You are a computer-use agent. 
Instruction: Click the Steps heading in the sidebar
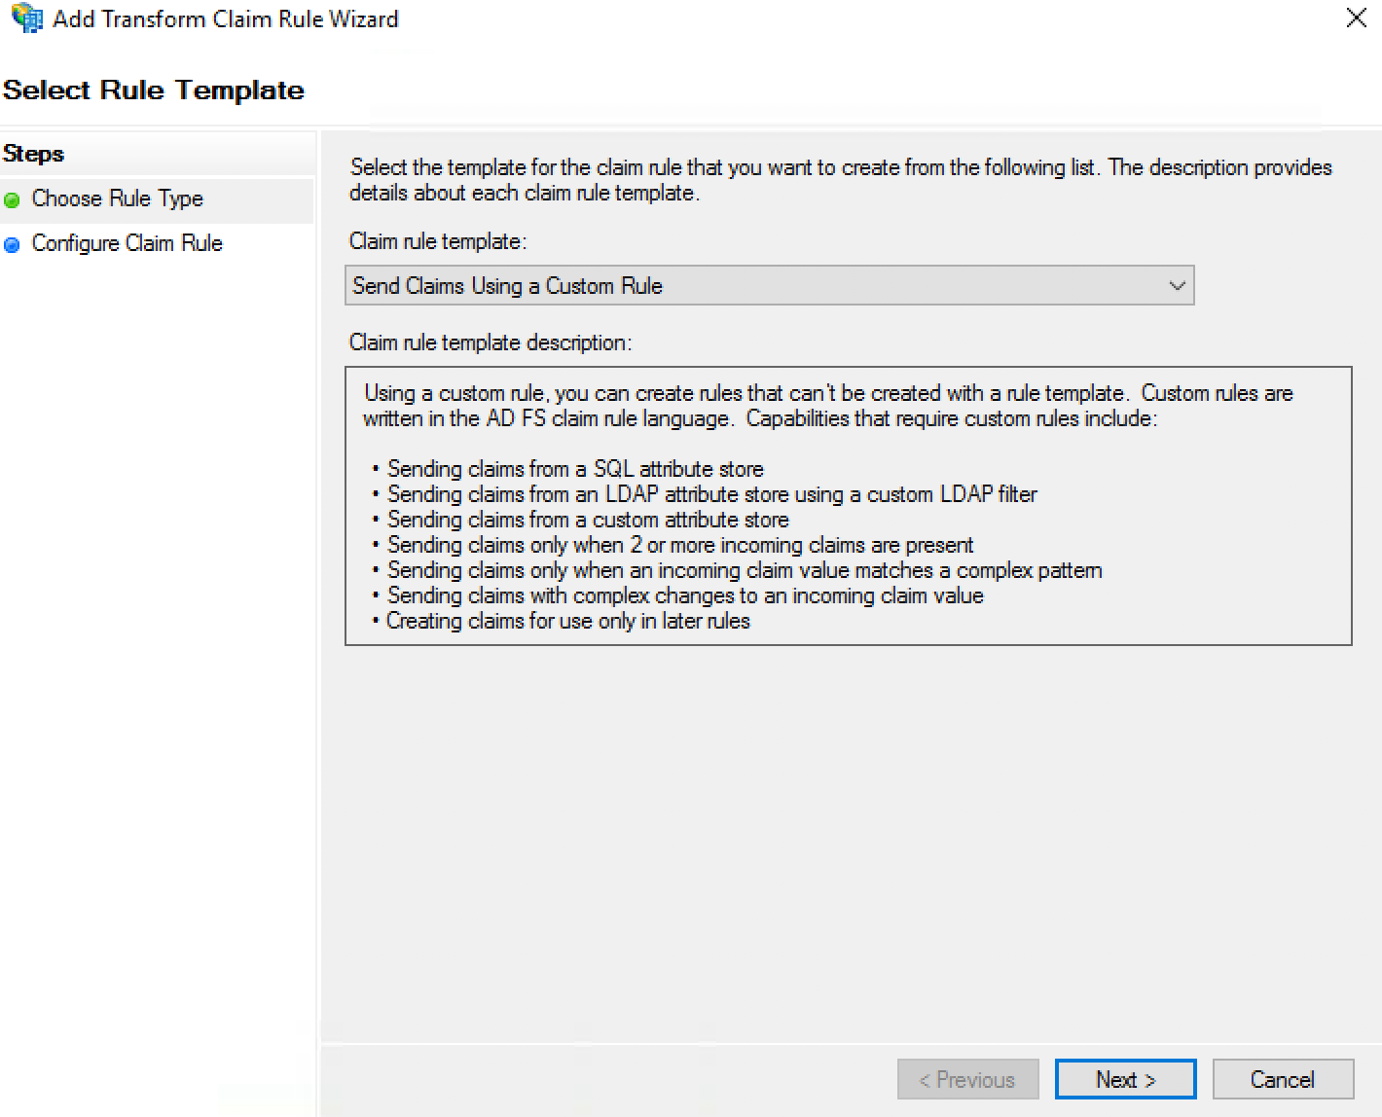point(34,154)
